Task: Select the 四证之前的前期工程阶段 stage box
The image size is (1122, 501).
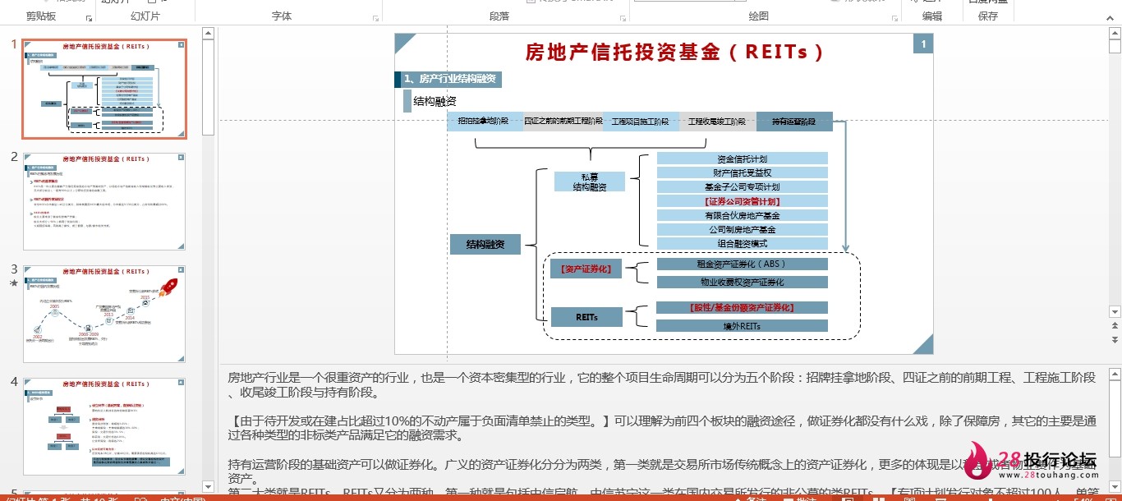Action: tap(563, 122)
